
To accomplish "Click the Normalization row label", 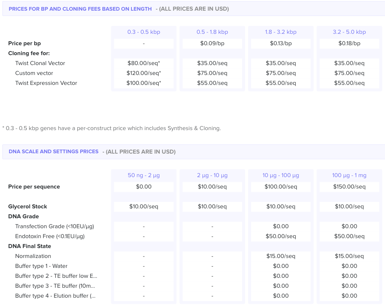I will (x=33, y=256).
